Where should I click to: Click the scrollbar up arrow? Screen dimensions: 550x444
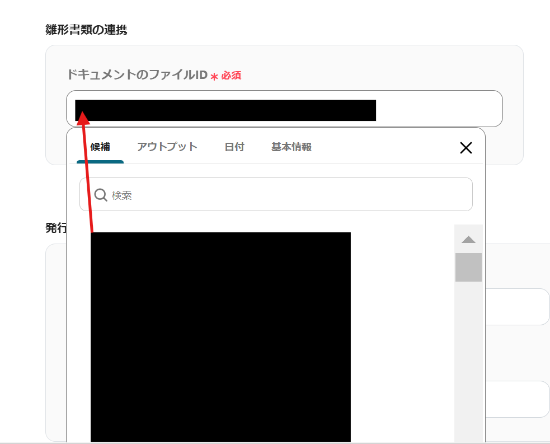468,240
